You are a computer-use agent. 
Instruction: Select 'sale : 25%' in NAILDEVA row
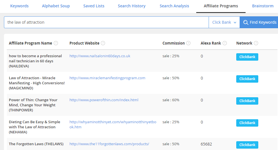point(171,56)
